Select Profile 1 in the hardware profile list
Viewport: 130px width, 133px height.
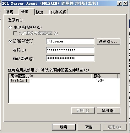(x=19, y=81)
